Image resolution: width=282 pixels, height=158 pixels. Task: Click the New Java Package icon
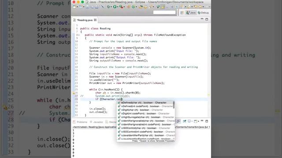point(128,7)
